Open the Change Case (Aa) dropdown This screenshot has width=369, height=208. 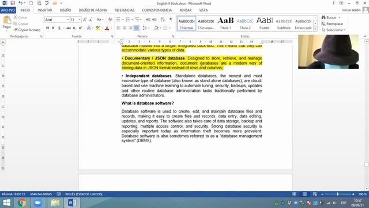100,20
